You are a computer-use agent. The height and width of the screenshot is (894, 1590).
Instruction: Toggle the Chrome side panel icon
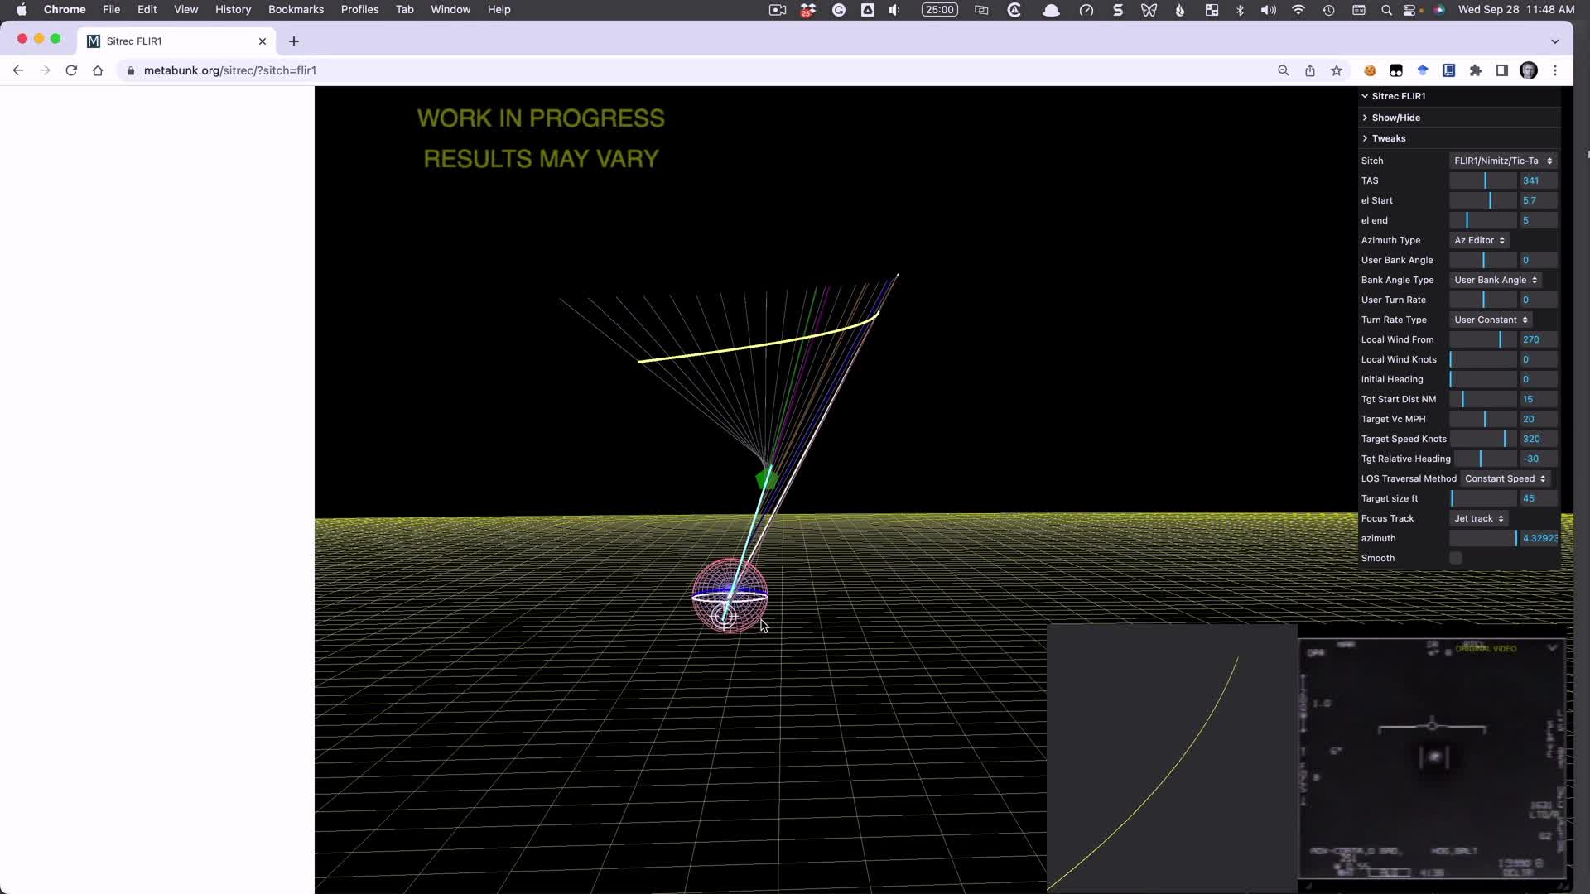point(1502,70)
